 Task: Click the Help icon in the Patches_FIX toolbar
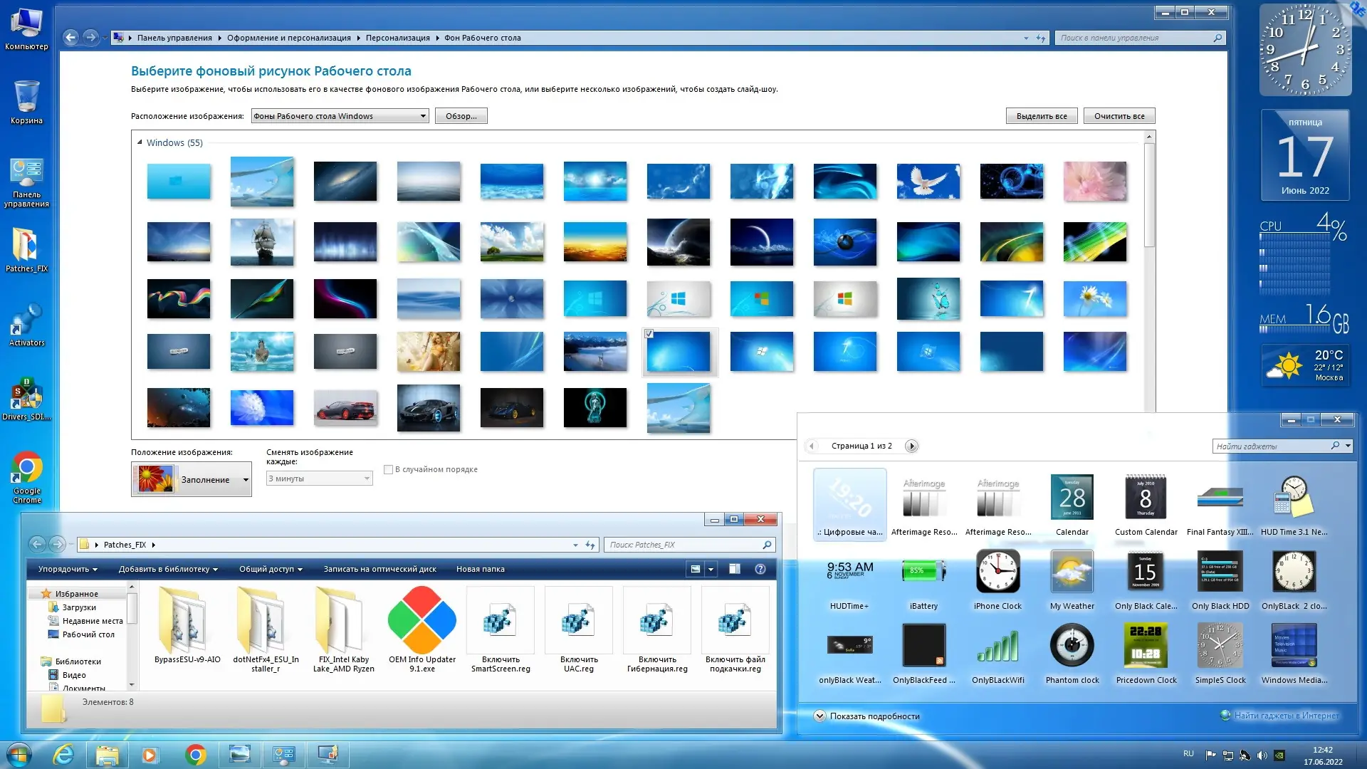click(760, 569)
